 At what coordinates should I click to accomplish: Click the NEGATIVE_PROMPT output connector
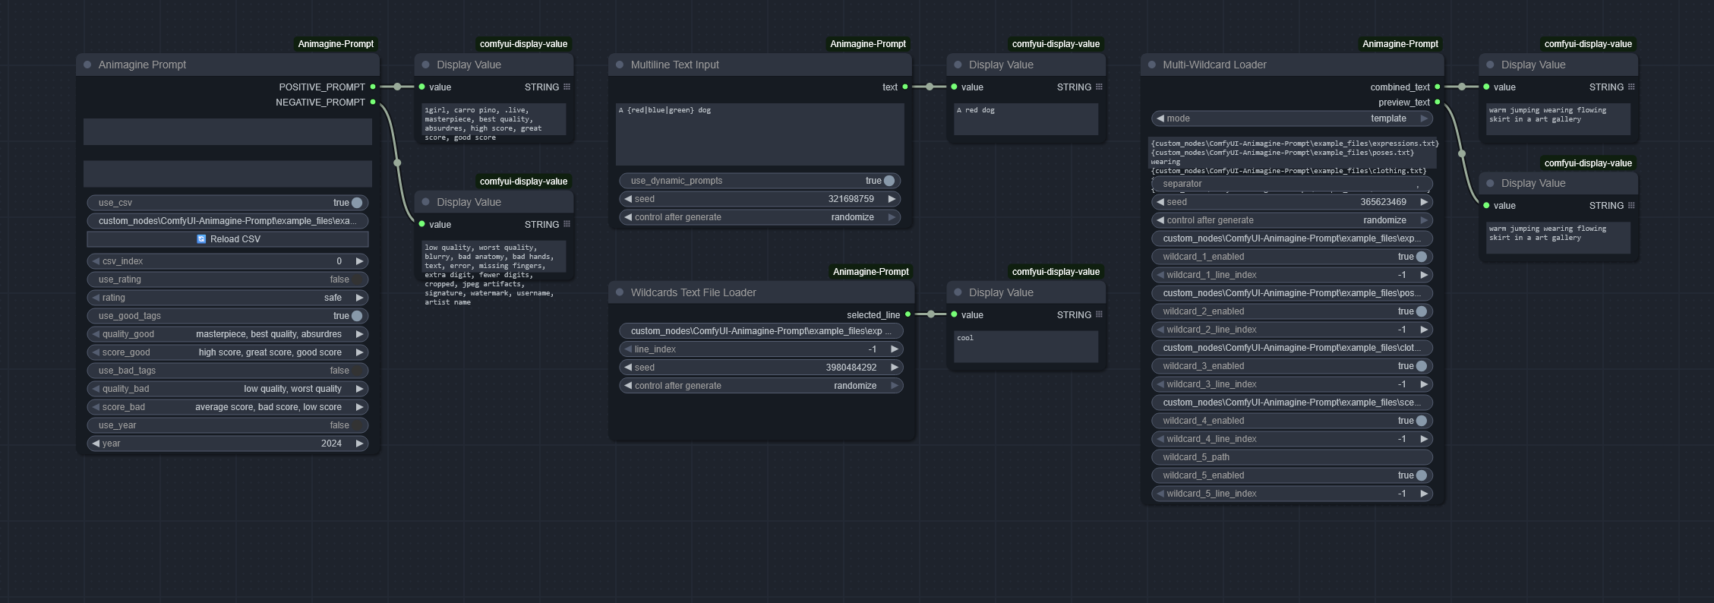point(373,102)
